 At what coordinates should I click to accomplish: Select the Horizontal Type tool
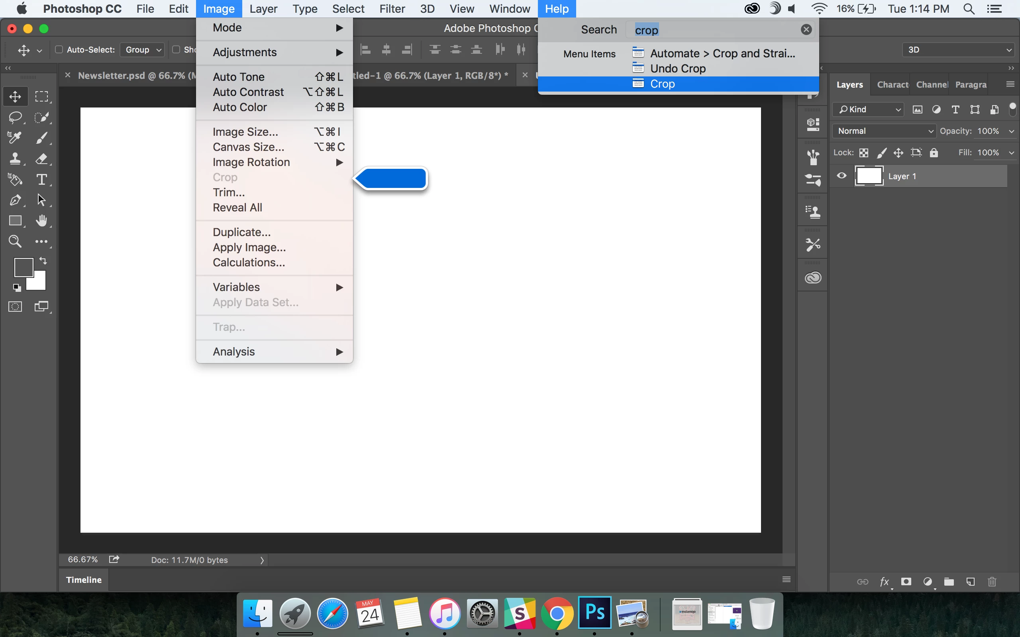point(41,180)
